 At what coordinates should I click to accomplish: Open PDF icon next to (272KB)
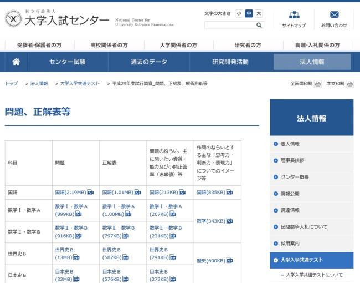[173, 279]
